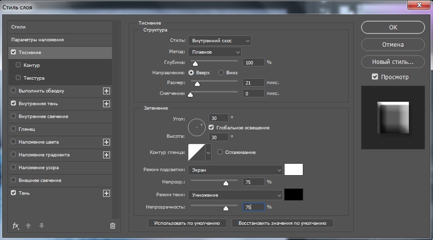
Task: Click the Глубина value field showing 100
Action: (x=253, y=63)
